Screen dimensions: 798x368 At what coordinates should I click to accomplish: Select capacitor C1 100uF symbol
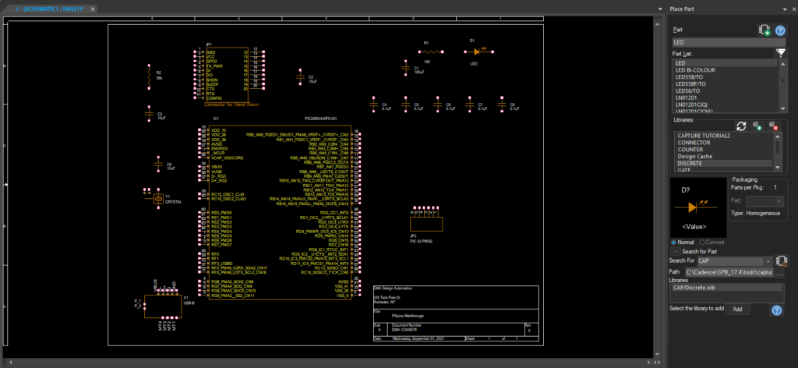point(405,68)
